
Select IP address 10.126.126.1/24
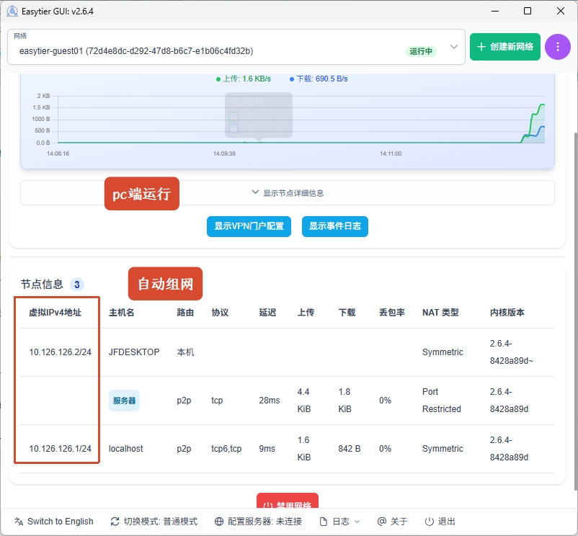(60, 449)
